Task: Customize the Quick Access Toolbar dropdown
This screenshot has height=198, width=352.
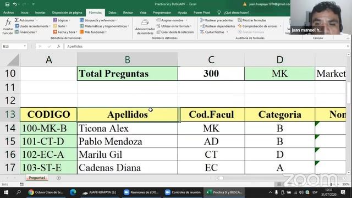Action: [x=34, y=4]
